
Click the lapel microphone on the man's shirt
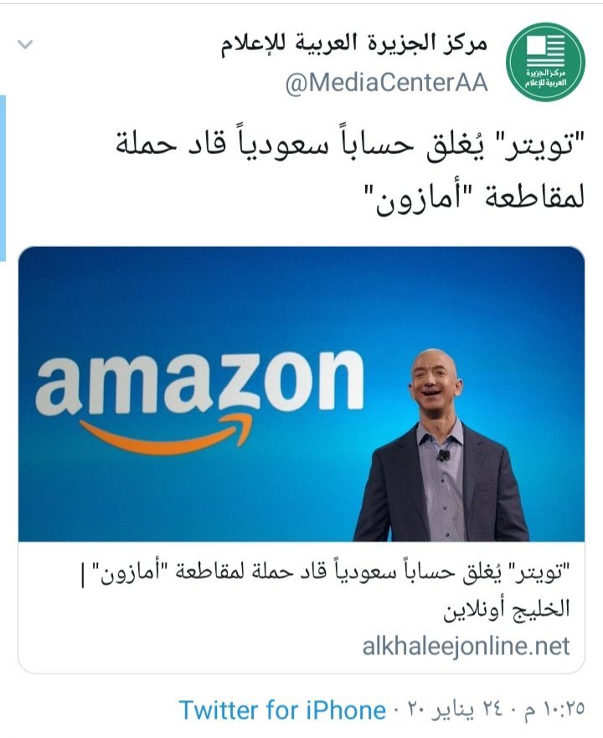[x=443, y=454]
